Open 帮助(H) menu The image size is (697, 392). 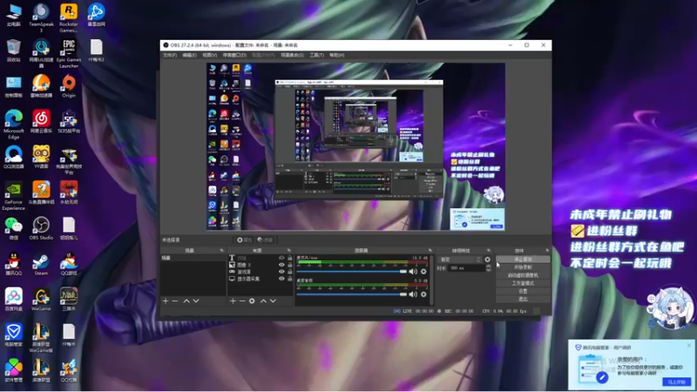pos(337,55)
